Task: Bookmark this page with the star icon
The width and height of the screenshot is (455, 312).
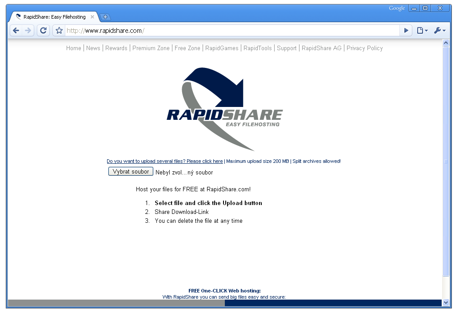Action: [59, 31]
